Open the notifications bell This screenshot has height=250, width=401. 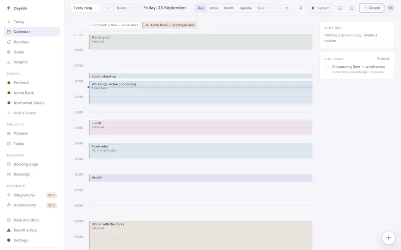(x=352, y=8)
